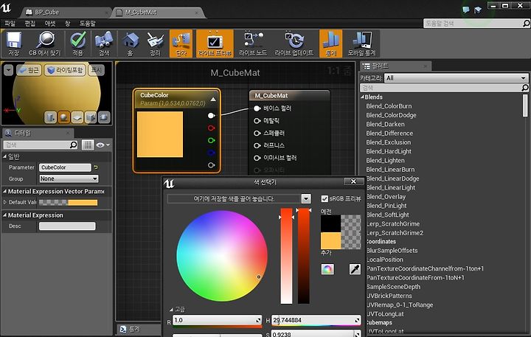The height and width of the screenshot is (337, 531).
Task: Open the File (파일) menu
Action: tap(10, 24)
